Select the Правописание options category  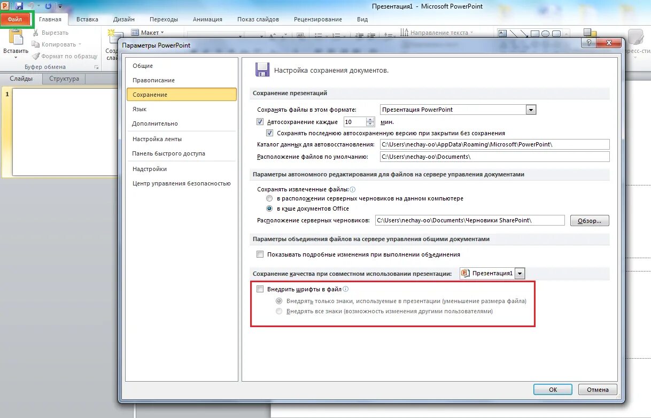[181, 80]
